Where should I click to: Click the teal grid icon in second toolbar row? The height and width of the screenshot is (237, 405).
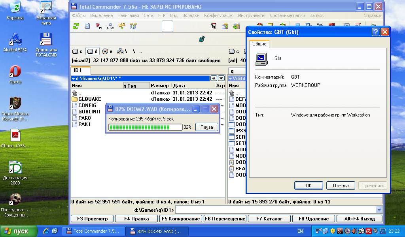pyautogui.click(x=202, y=39)
